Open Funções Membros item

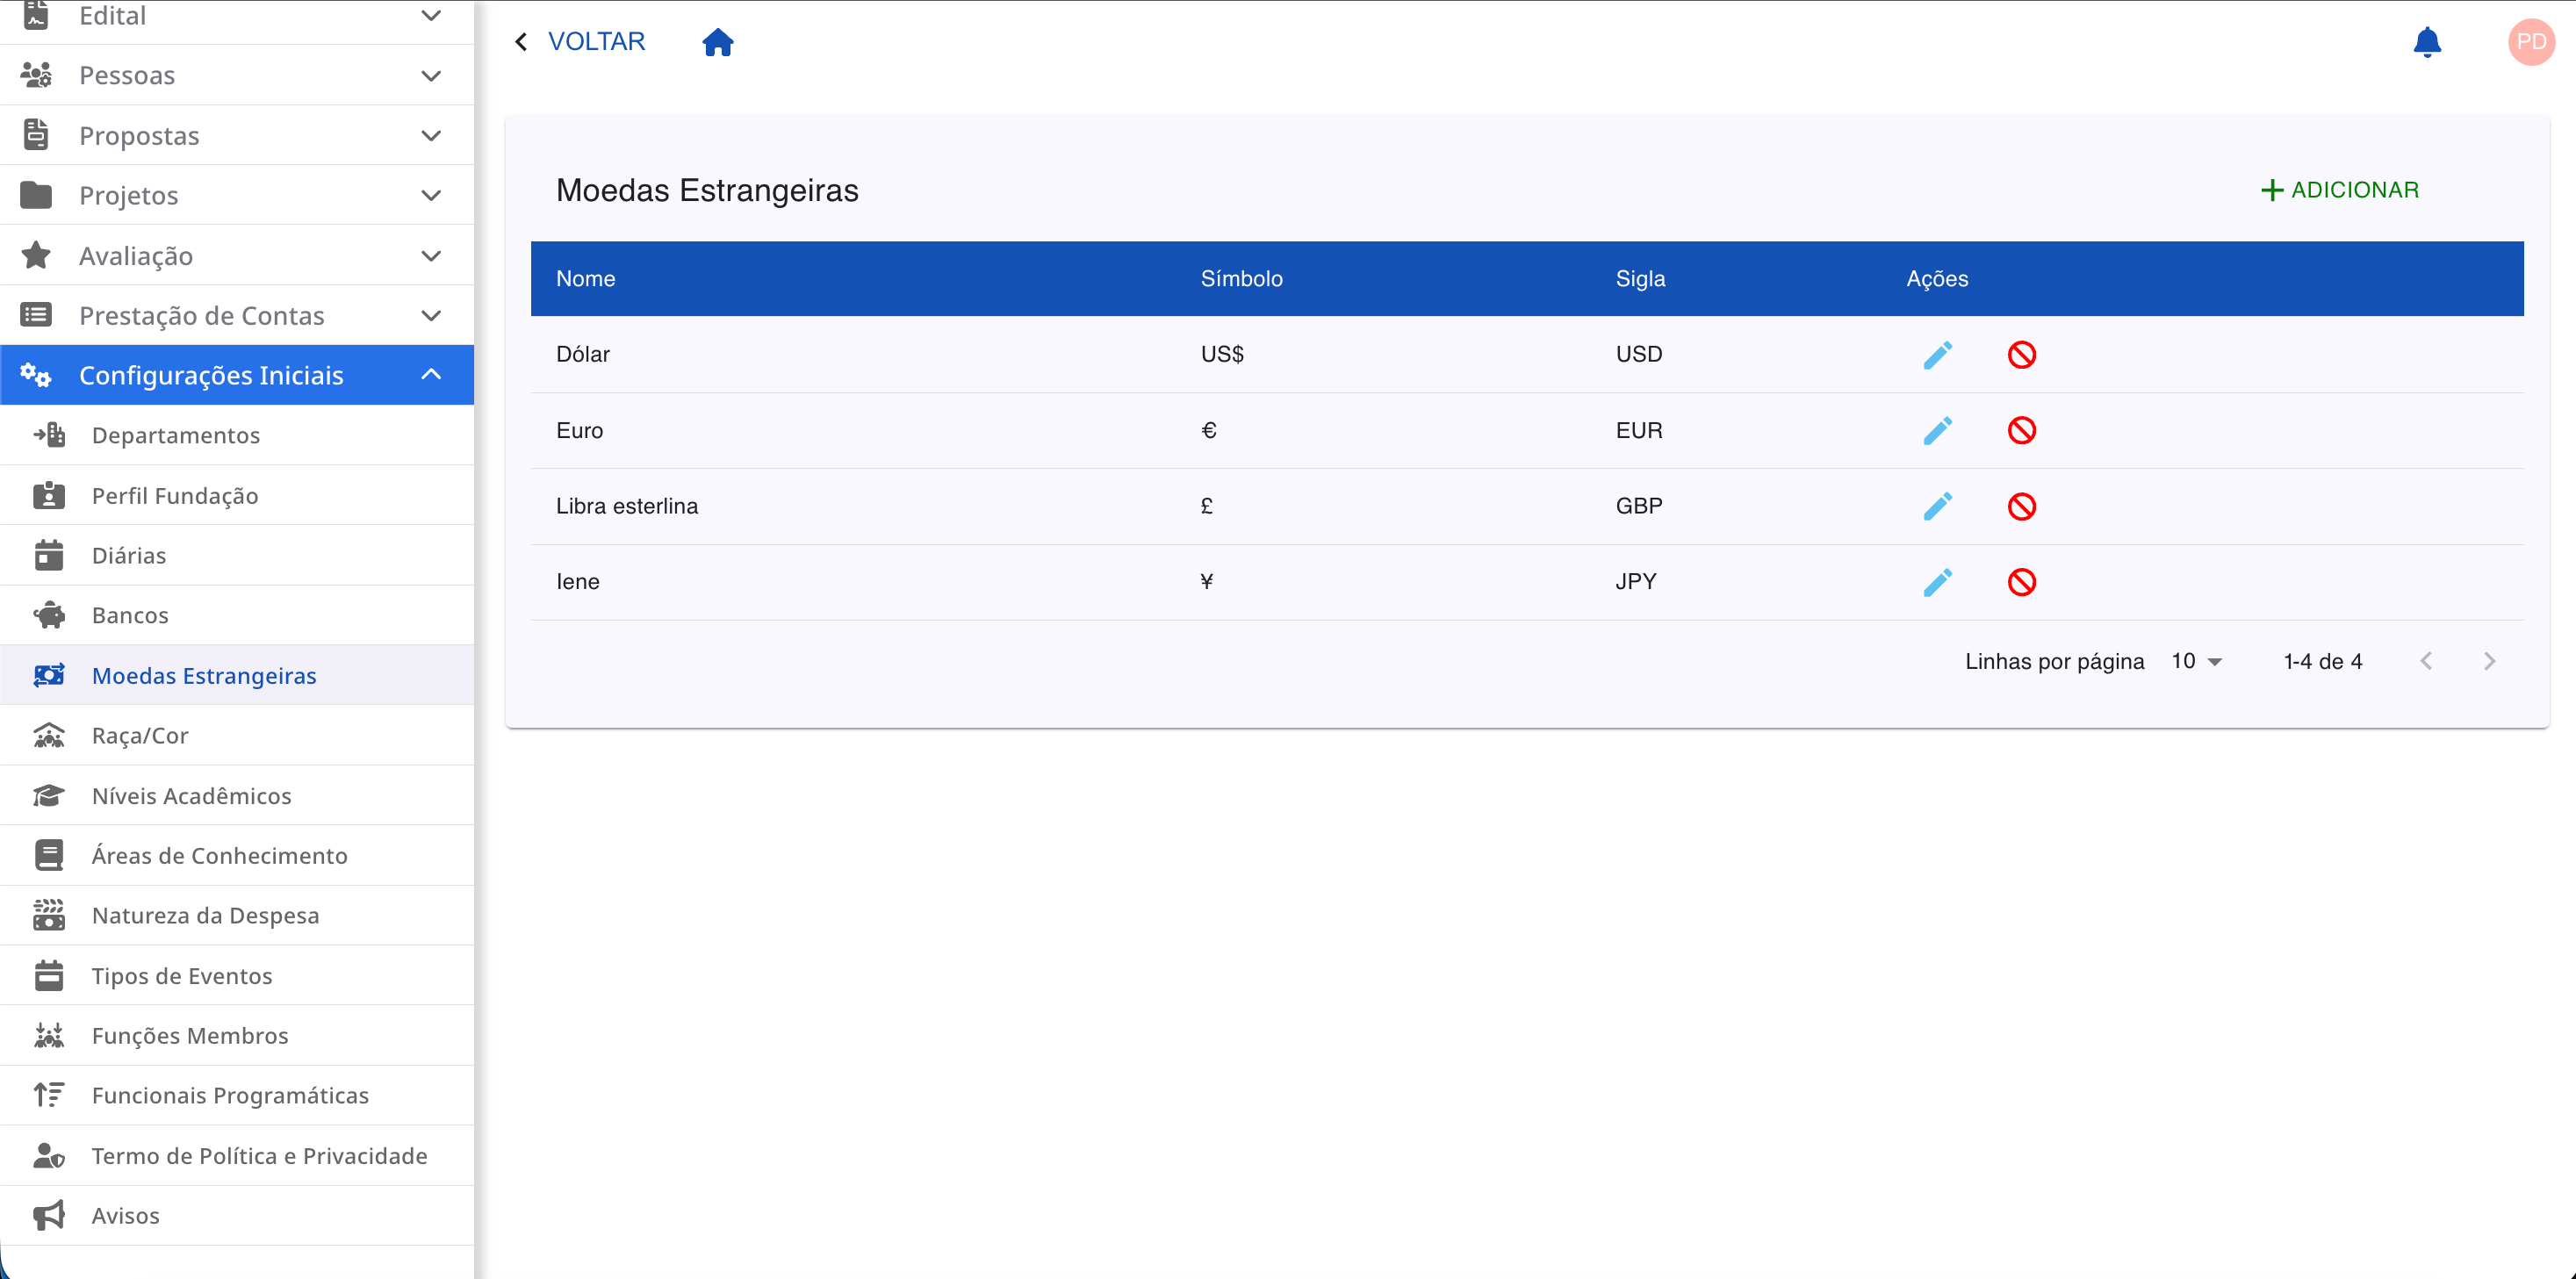point(237,1035)
